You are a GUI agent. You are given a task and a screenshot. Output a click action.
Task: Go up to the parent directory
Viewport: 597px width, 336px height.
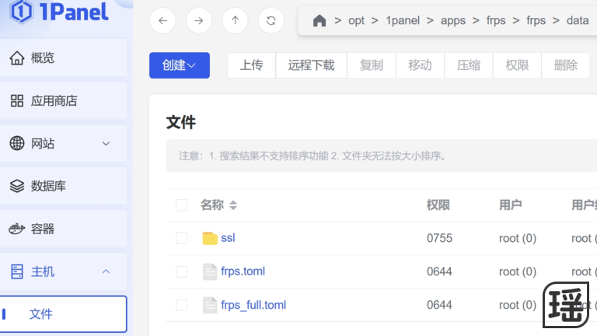click(x=235, y=21)
